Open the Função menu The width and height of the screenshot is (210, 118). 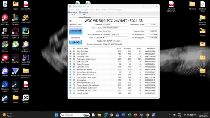(85, 10)
